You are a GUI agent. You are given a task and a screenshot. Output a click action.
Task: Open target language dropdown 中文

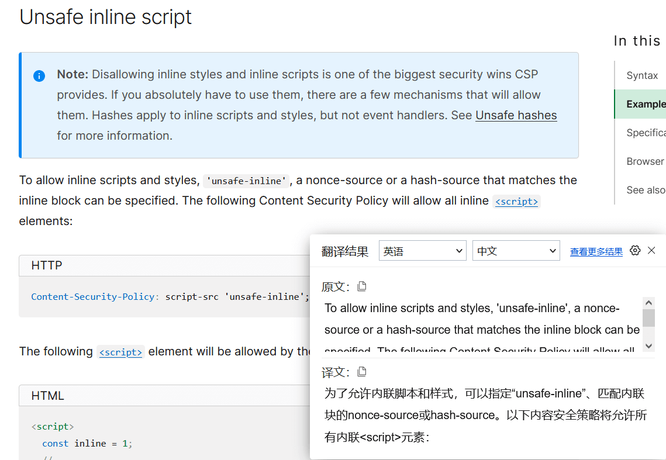click(x=516, y=251)
